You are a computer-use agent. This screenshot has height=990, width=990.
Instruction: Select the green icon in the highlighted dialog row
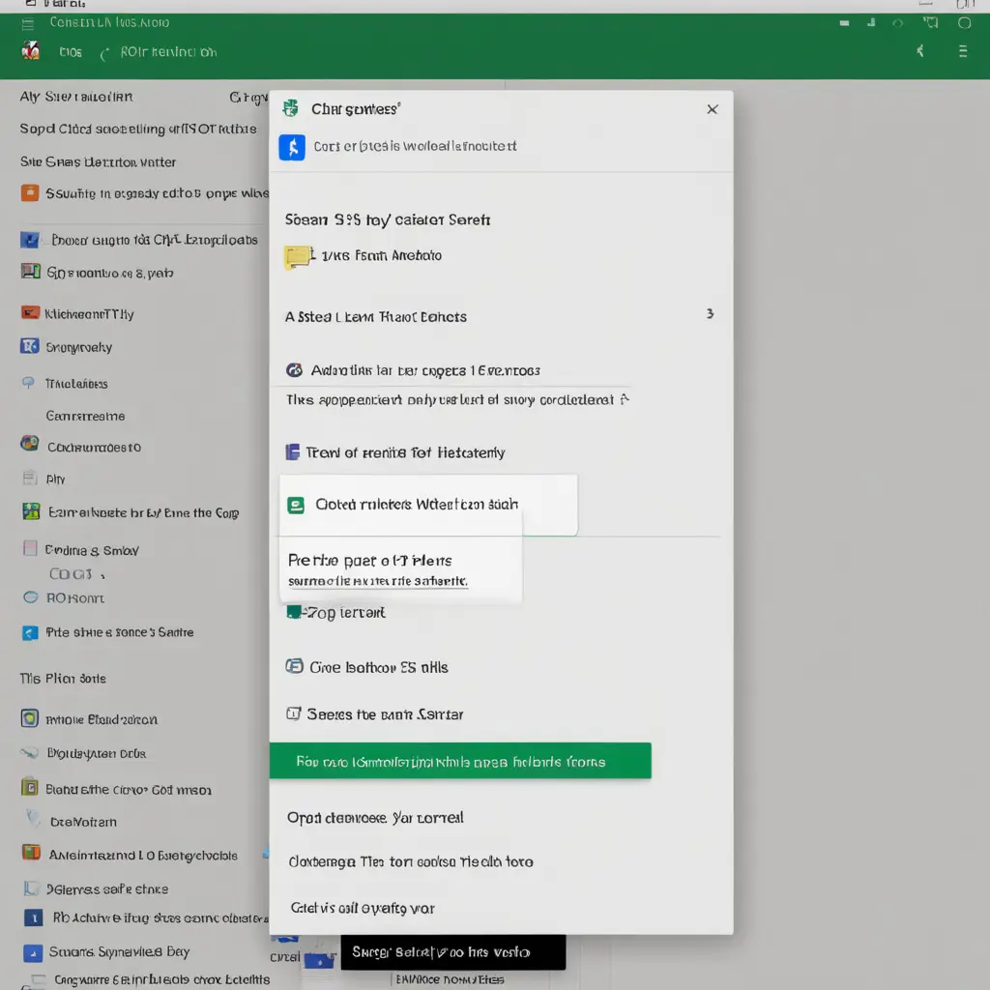click(x=296, y=505)
